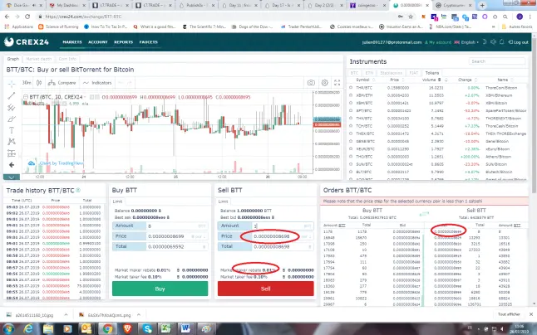
Task: Open the Compare symbols tool
Action: (62, 83)
